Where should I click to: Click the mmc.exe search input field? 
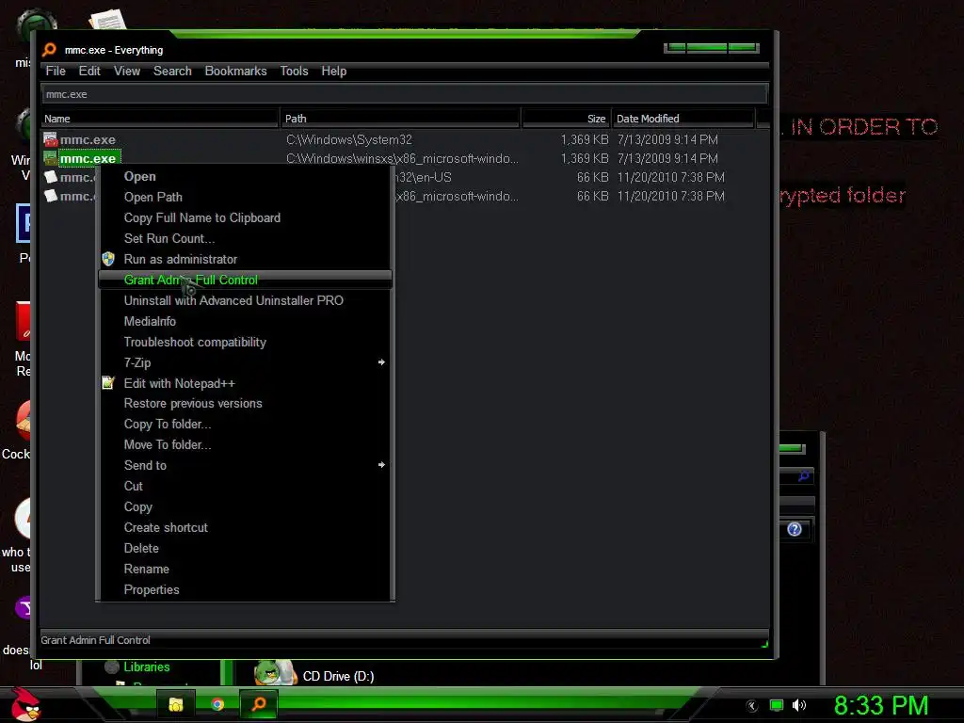pos(405,94)
